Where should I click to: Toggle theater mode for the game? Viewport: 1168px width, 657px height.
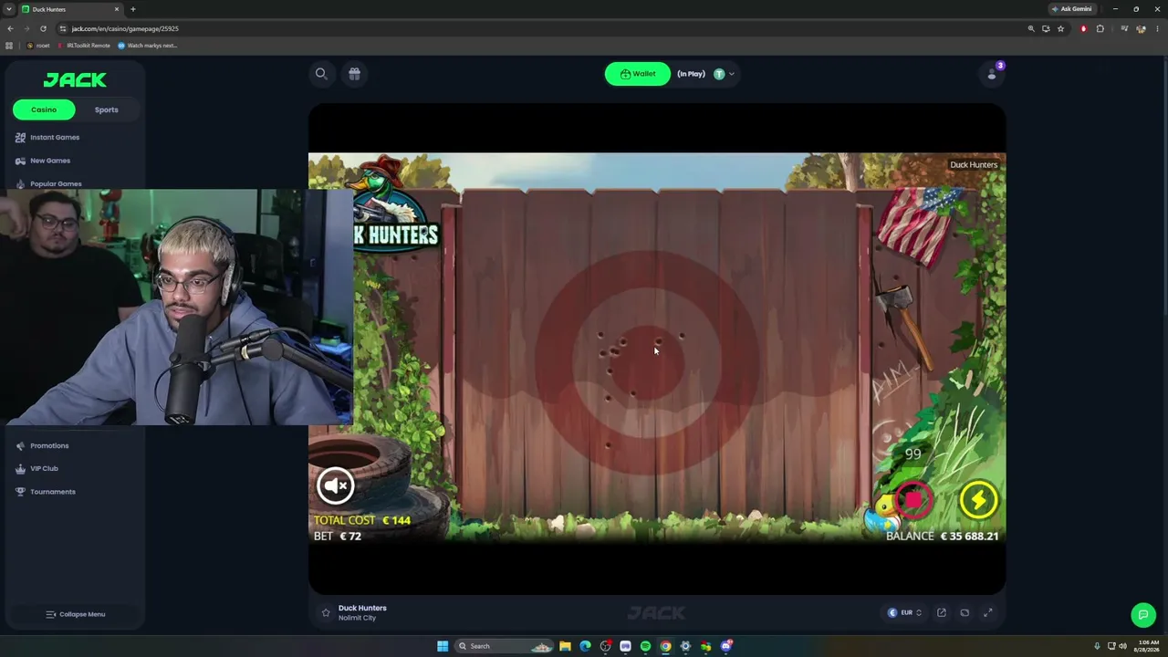pyautogui.click(x=965, y=612)
